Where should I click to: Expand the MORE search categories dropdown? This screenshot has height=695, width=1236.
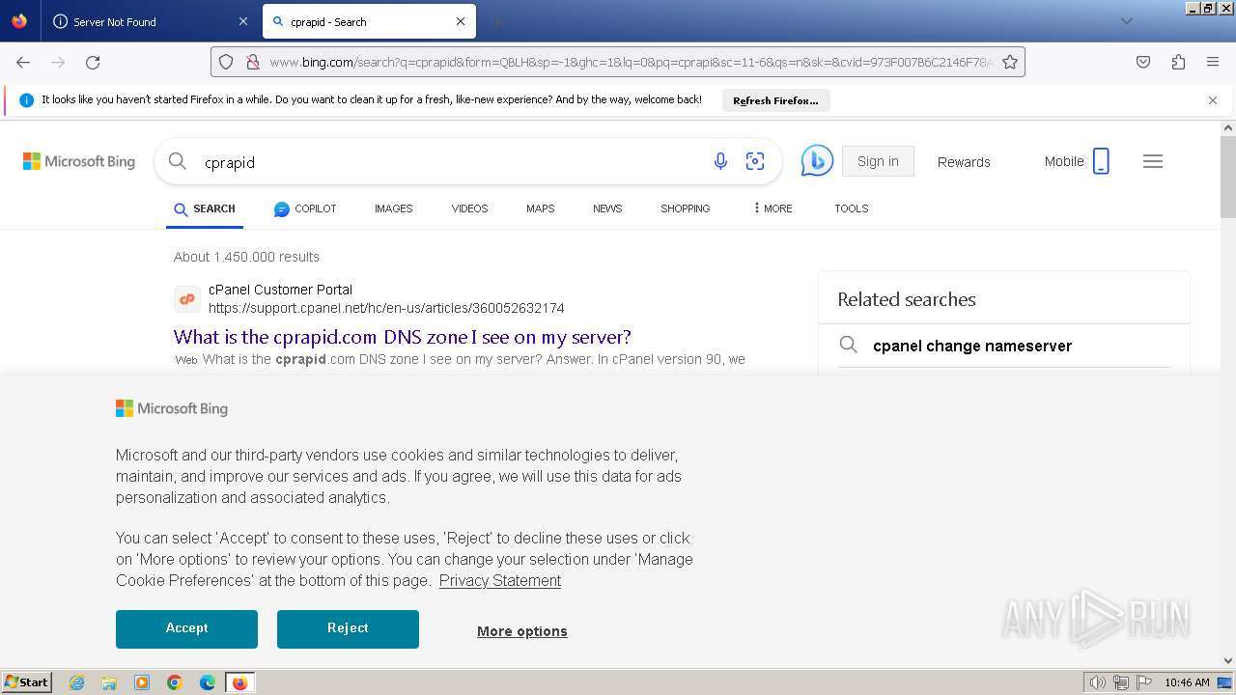click(x=772, y=208)
